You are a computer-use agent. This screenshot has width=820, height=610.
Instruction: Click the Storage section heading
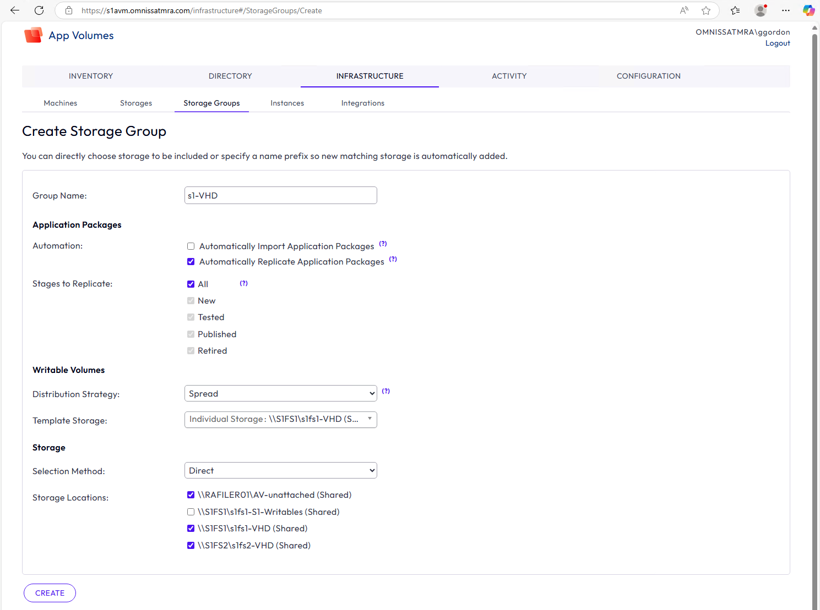tap(49, 448)
